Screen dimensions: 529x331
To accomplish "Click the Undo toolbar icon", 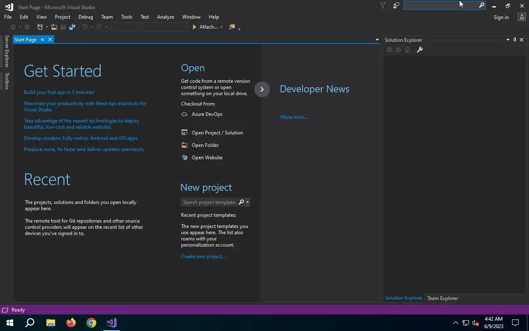I will click(x=85, y=27).
